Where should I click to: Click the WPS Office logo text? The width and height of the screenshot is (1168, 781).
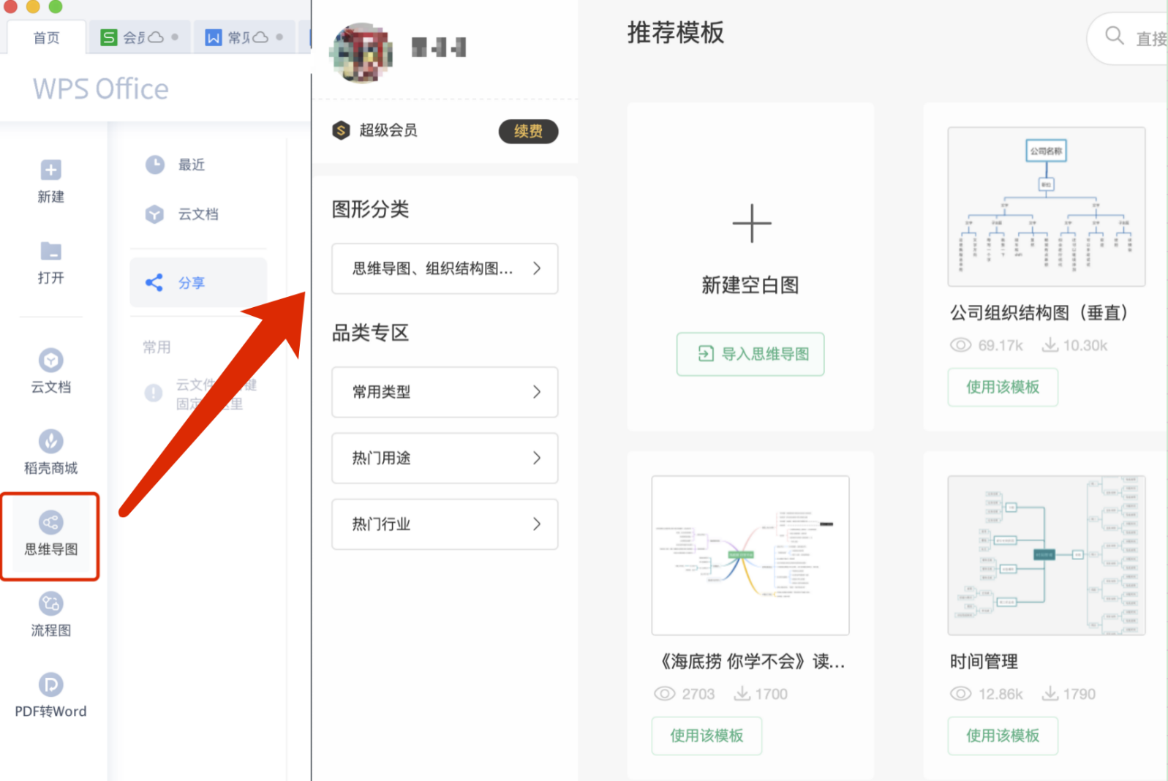click(101, 88)
